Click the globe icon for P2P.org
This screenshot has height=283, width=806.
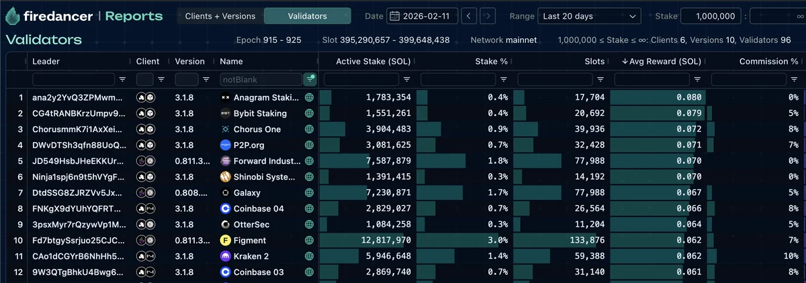309,145
